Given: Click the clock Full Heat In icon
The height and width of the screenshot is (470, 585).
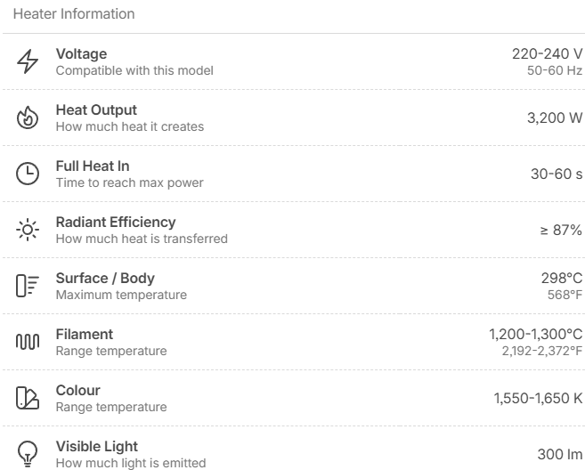Looking at the screenshot, I should click(x=28, y=174).
